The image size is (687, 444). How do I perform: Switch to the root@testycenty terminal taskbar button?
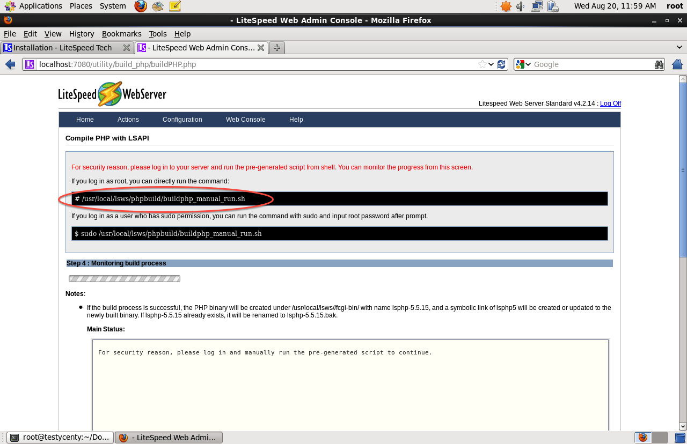click(60, 438)
